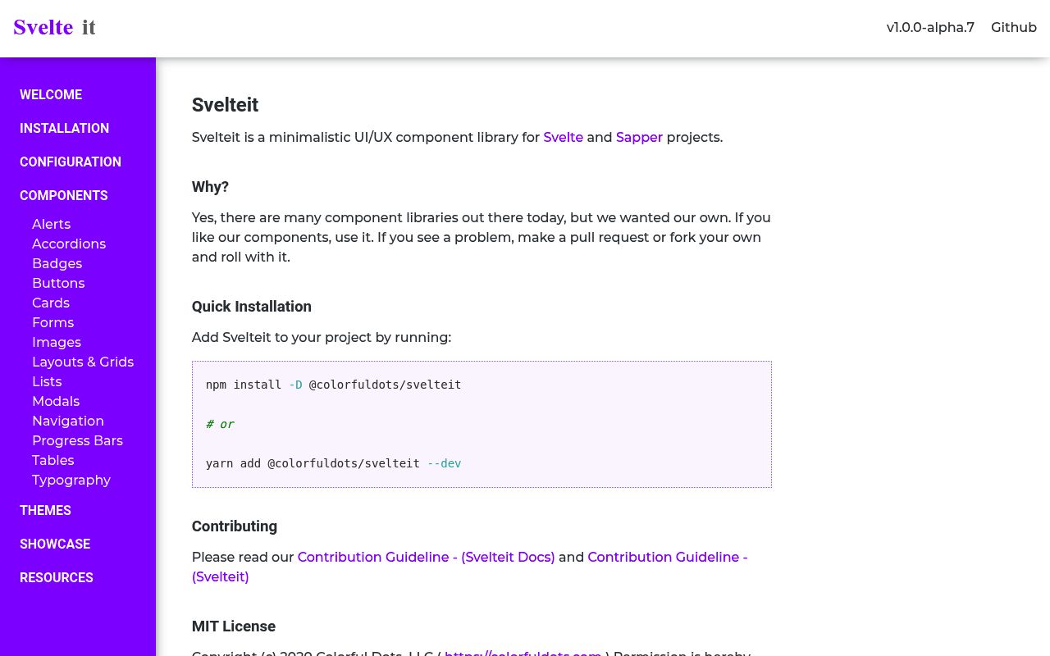Open Badges component docs
The width and height of the screenshot is (1050, 656).
57,263
